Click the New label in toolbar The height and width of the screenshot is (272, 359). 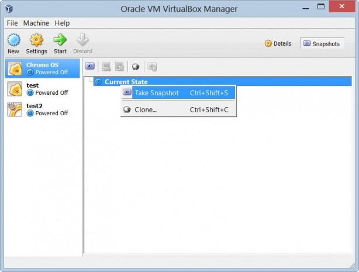coord(13,51)
